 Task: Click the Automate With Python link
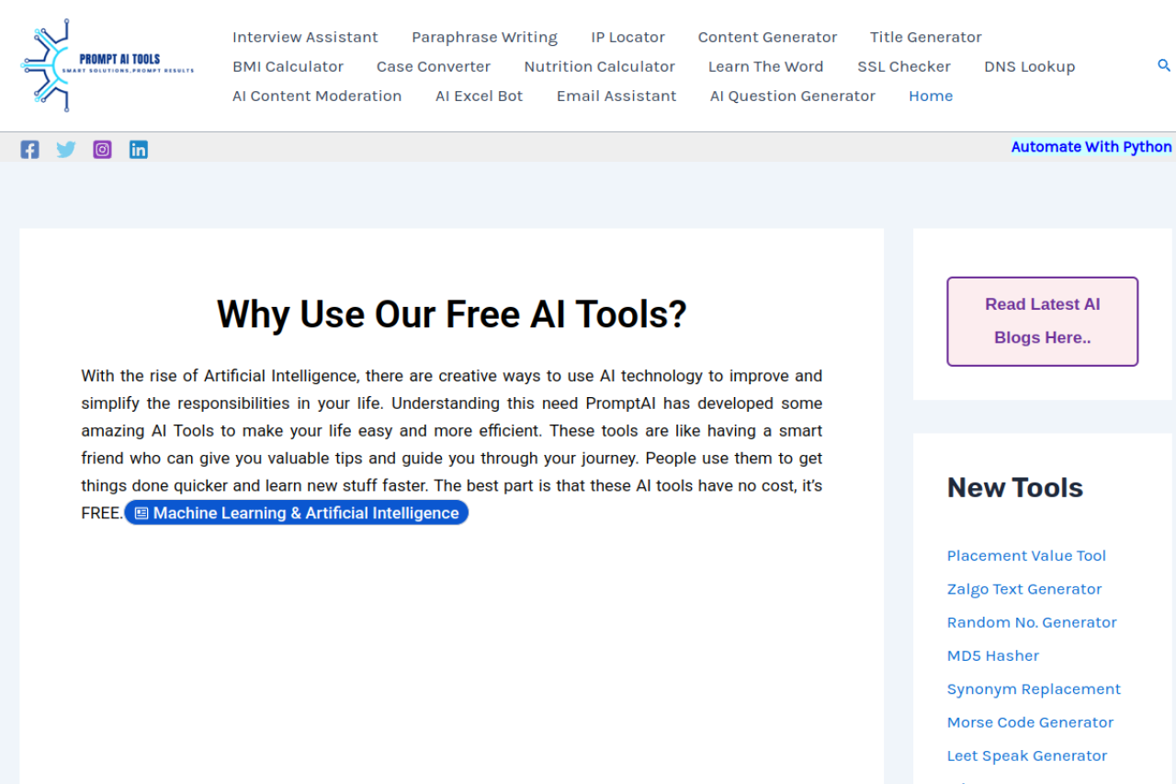click(1091, 147)
